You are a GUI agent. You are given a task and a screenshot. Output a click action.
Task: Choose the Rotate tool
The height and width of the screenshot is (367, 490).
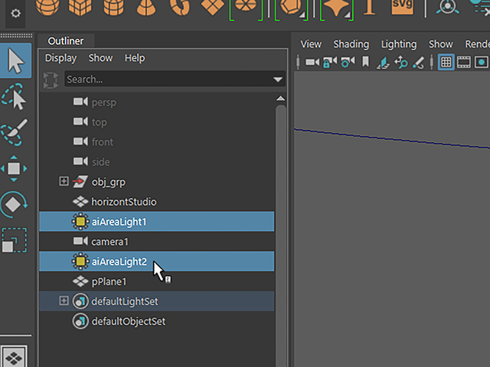coord(14,204)
